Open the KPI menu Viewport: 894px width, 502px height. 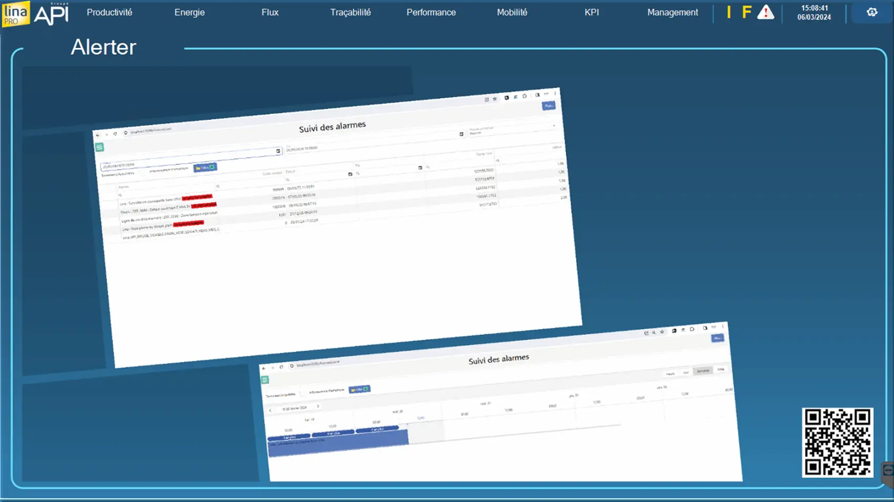pyautogui.click(x=592, y=13)
